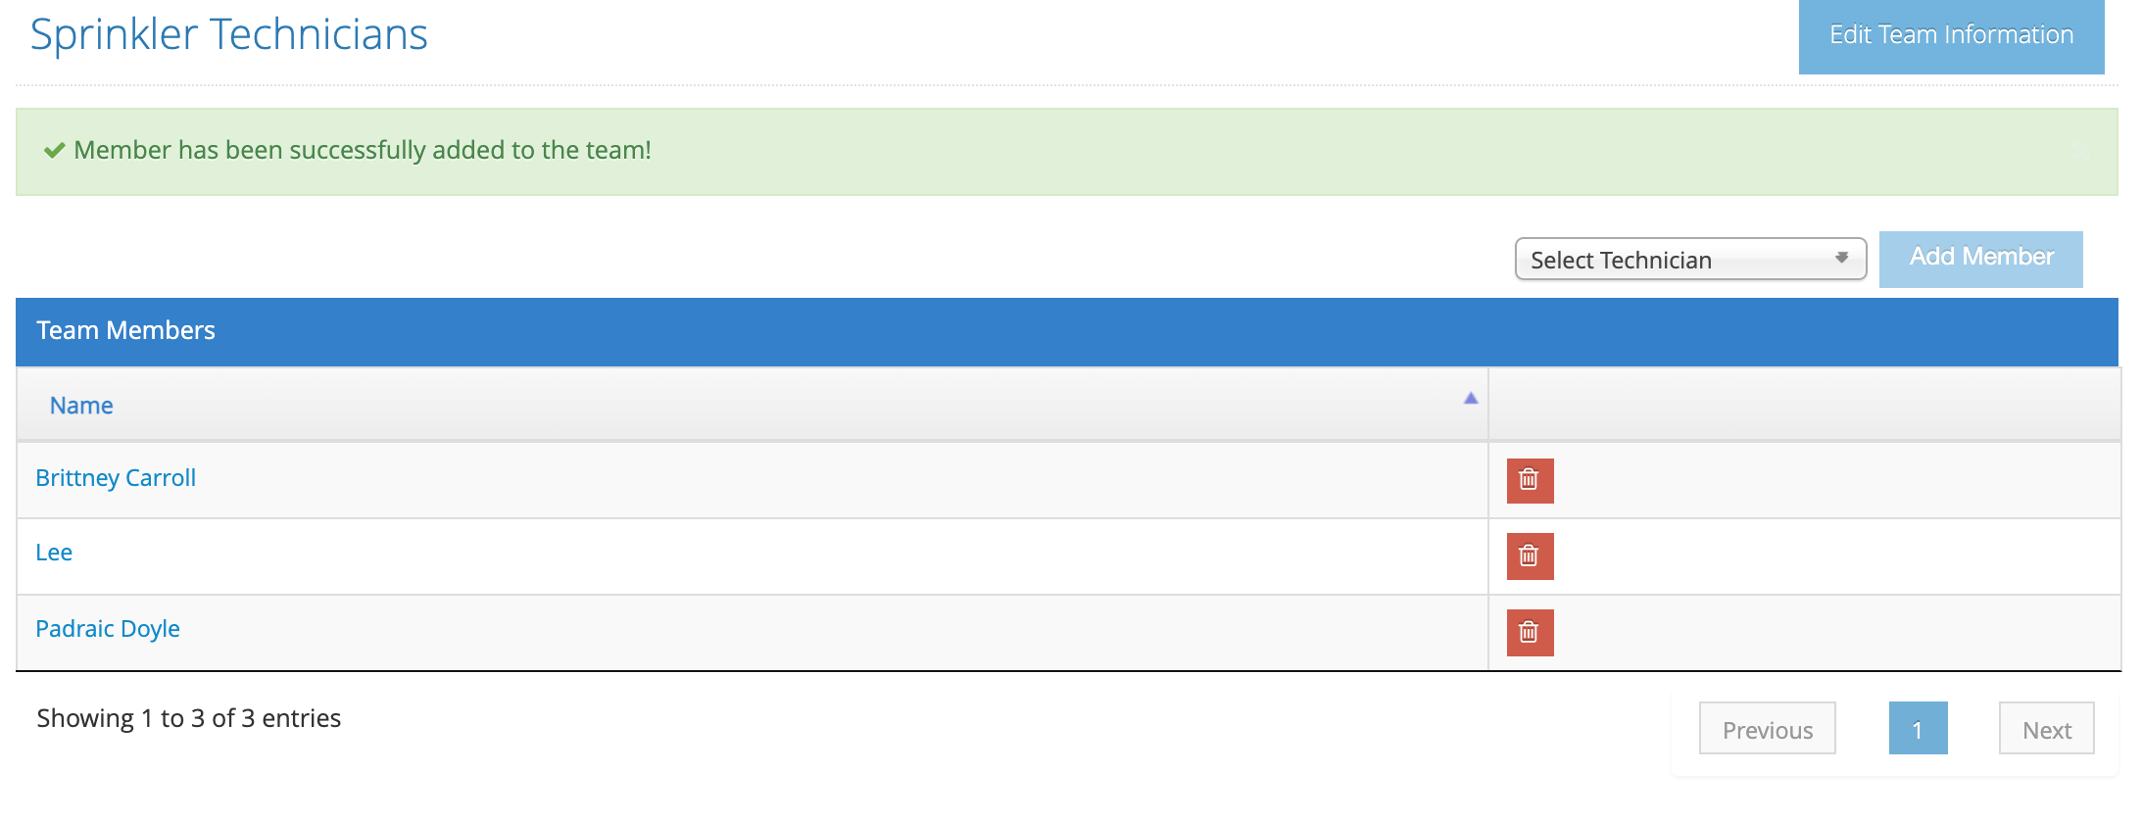Click the Team Members panel header
The image size is (2142, 821).
pyautogui.click(x=1067, y=331)
